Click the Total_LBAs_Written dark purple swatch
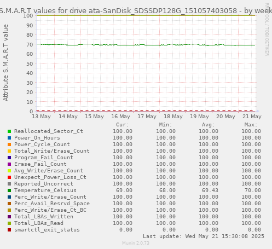The image size is (272, 249). coord(9,217)
